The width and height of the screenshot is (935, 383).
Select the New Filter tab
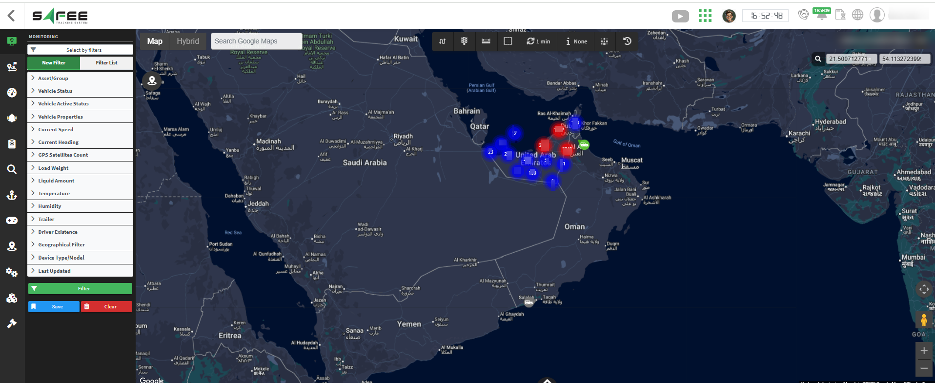pos(54,63)
